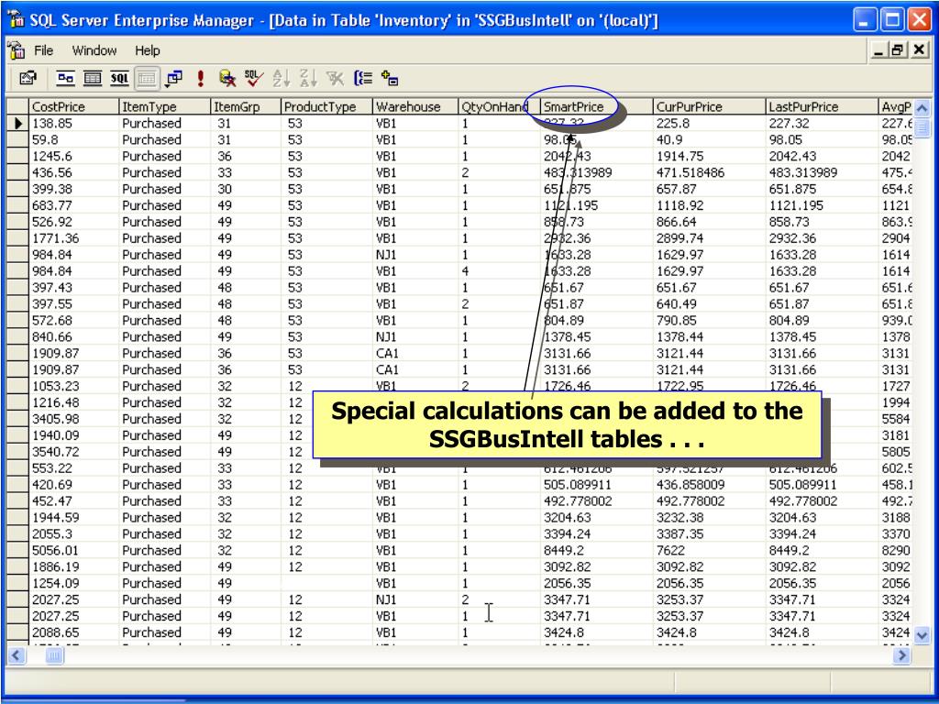This screenshot has height=704, width=939.
Task: Click the CurPurPrice cell 2899.74
Action: [x=709, y=238]
